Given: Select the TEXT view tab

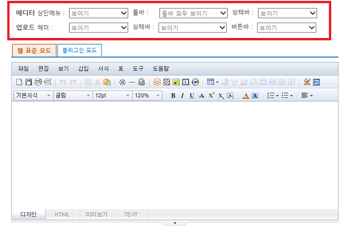Looking at the screenshot, I should tap(130, 215).
